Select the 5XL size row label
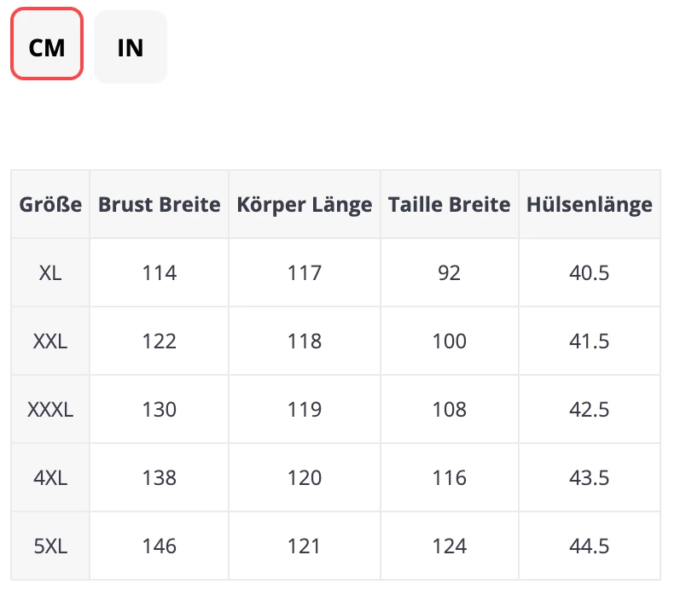This screenshot has width=686, height=596. coord(49,546)
